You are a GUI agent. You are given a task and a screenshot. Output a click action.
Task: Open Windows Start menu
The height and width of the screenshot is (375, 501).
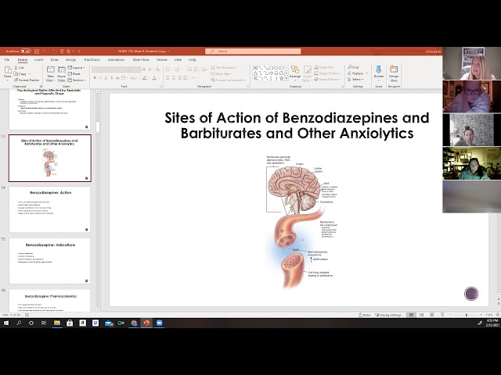(6, 323)
